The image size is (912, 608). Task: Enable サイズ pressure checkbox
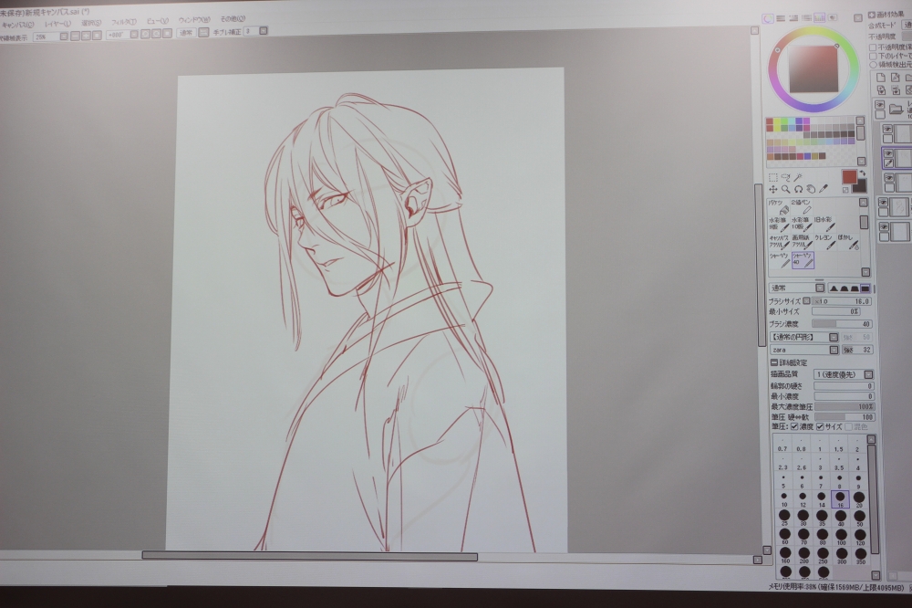tap(820, 427)
